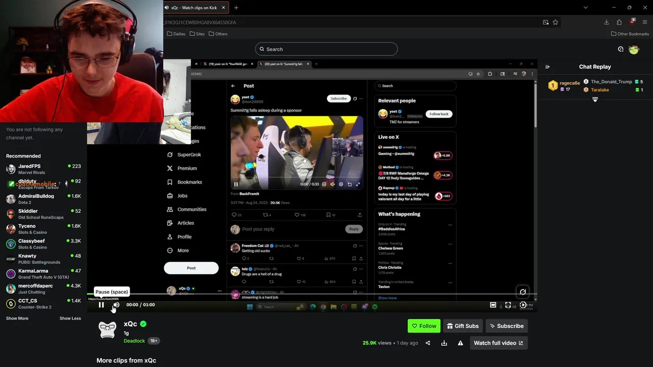
Task: Subscribe to xQc's channel
Action: [x=506, y=326]
